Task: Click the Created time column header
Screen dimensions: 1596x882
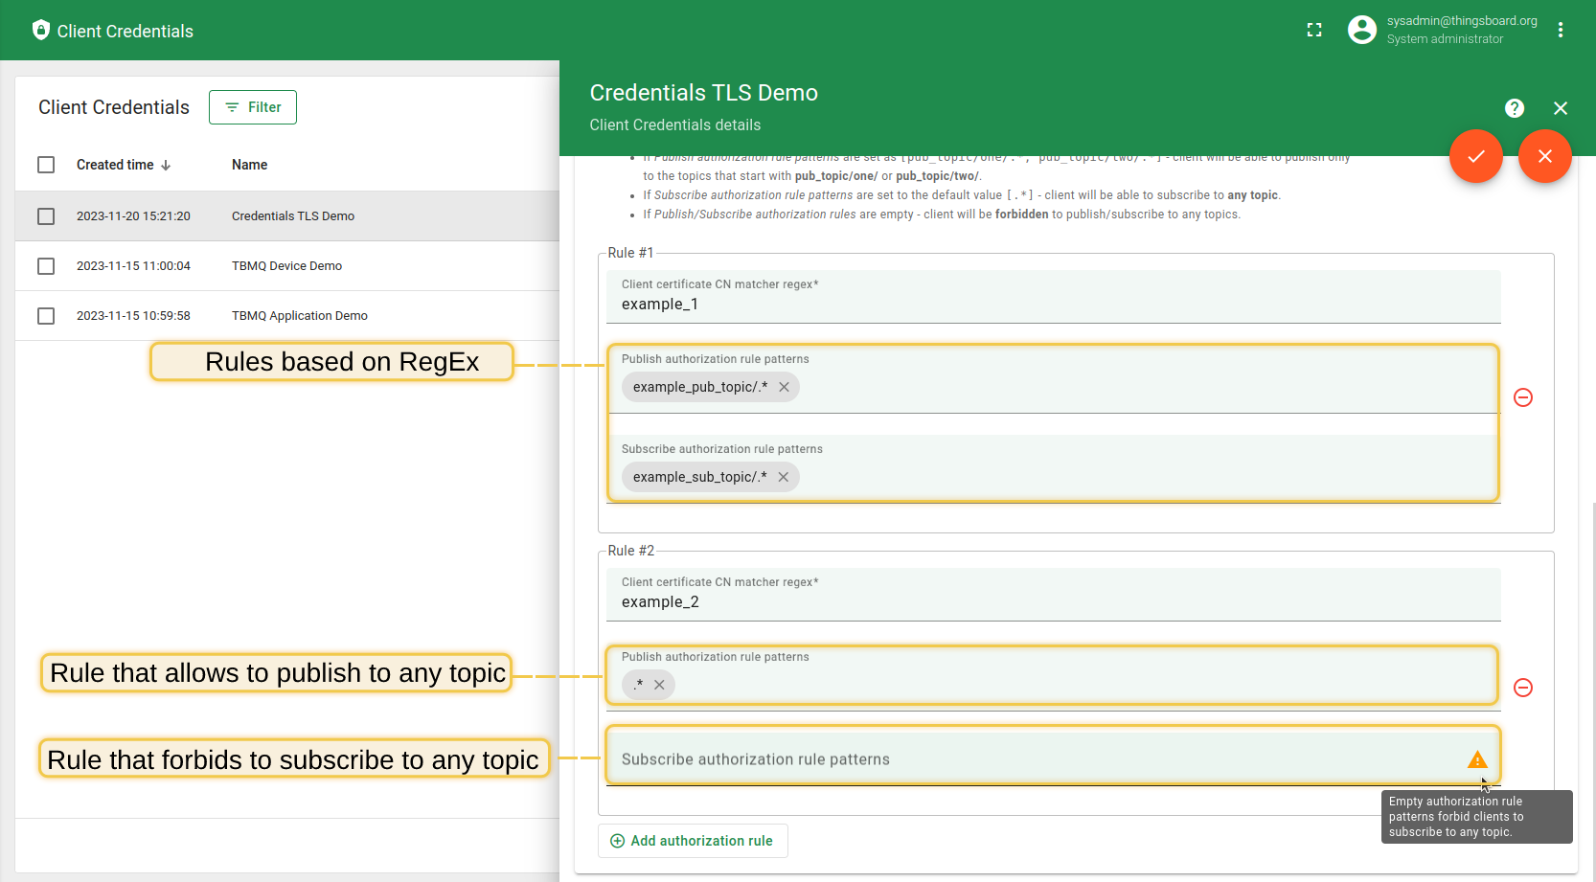Action: coord(115,165)
